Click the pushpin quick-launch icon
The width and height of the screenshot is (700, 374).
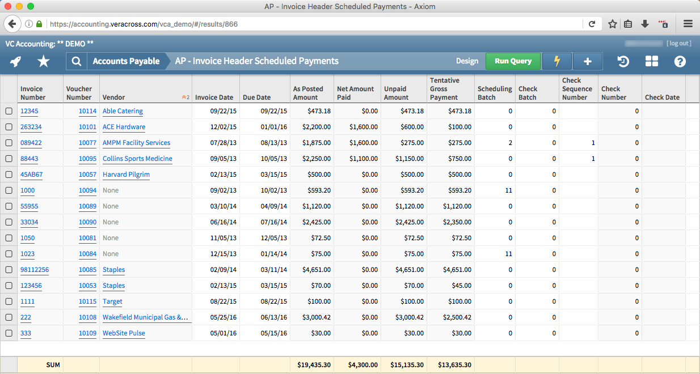(15, 61)
